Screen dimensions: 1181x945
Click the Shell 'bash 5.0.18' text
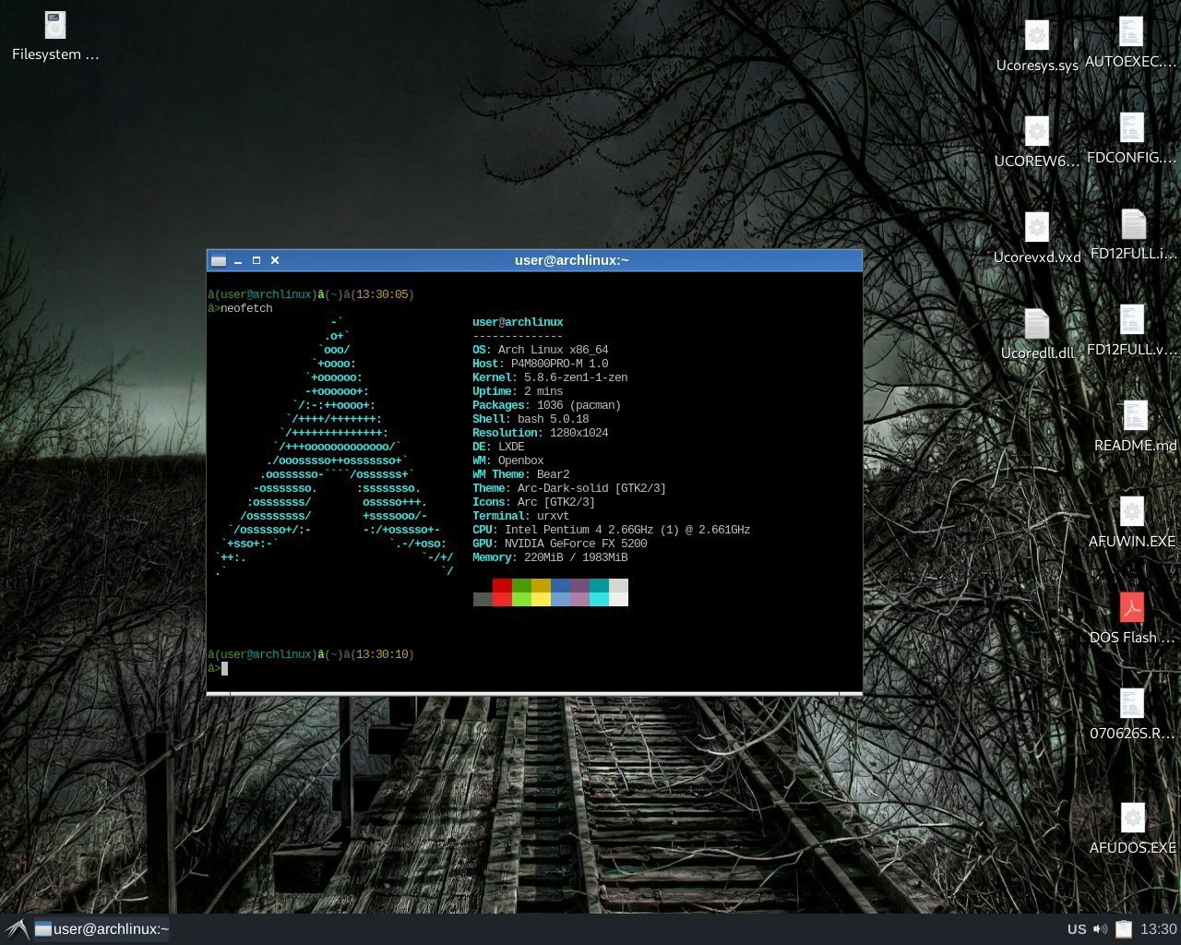pyautogui.click(x=554, y=419)
